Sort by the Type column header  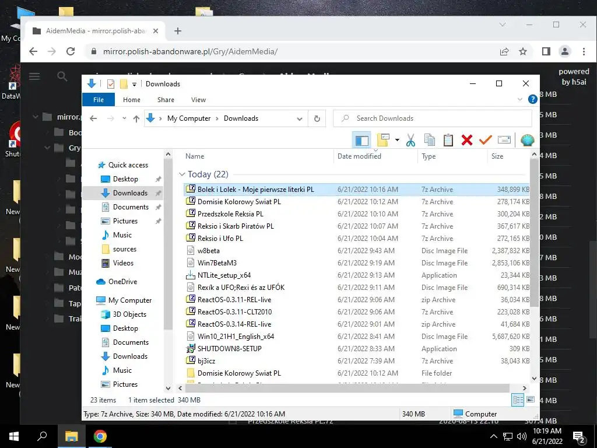coord(429,156)
